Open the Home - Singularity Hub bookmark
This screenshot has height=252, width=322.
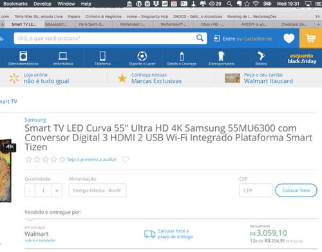point(147,17)
